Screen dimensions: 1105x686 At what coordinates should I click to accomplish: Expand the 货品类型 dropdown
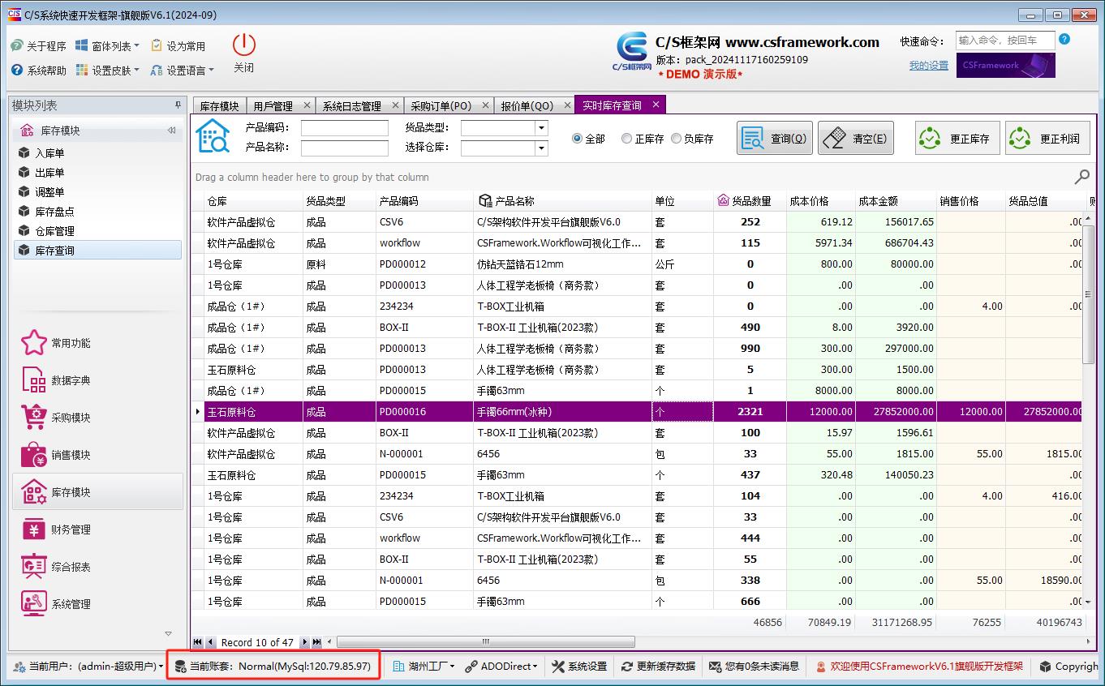click(541, 128)
